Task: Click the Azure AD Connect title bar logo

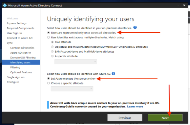Action: point(5,5)
